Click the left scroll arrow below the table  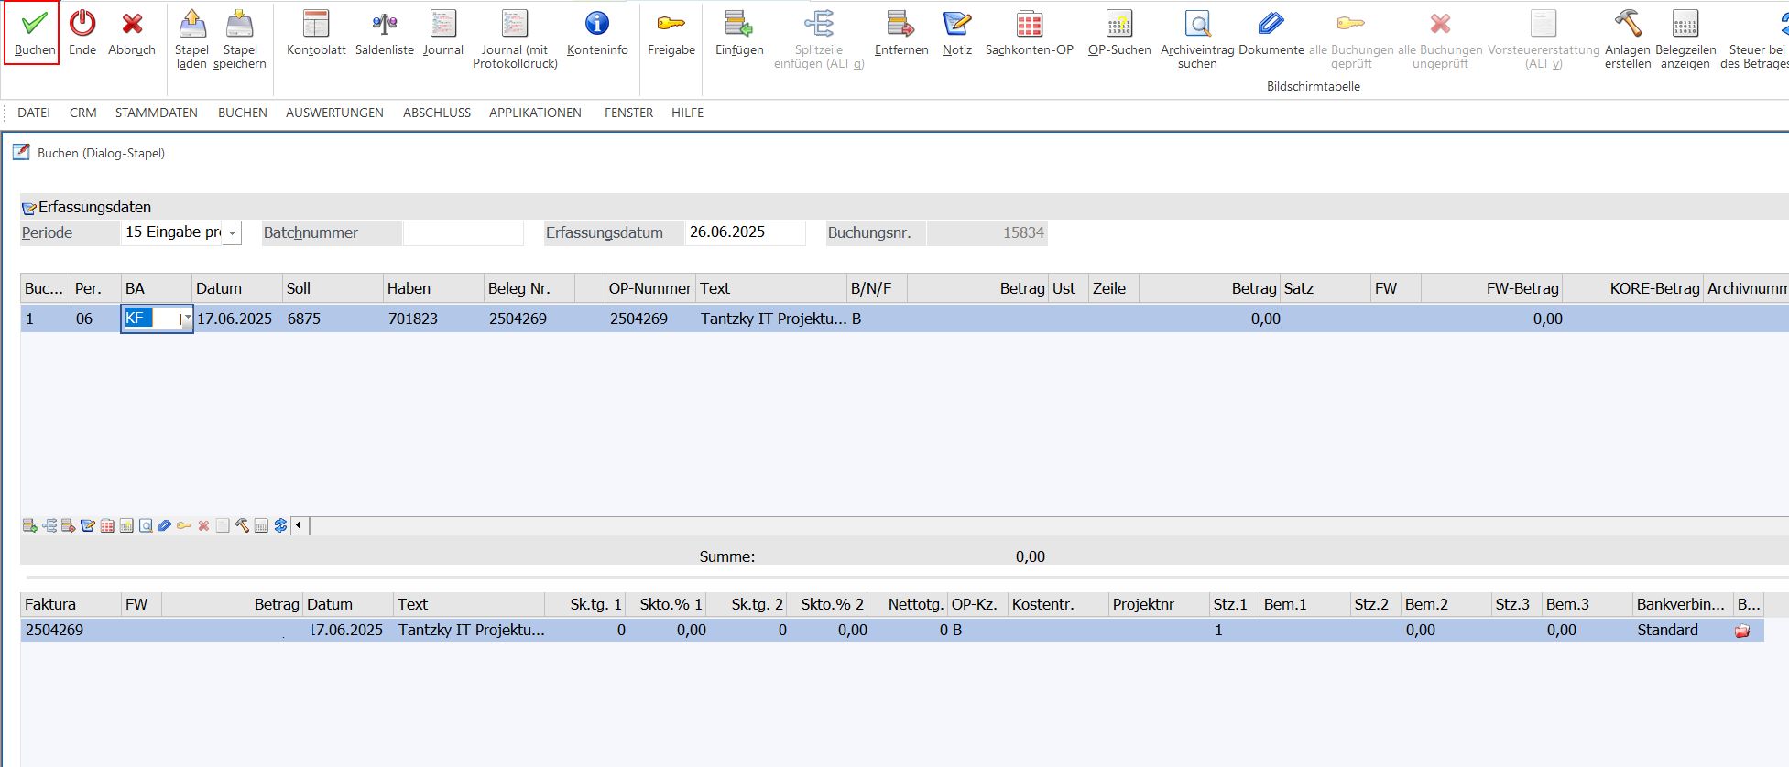(300, 525)
